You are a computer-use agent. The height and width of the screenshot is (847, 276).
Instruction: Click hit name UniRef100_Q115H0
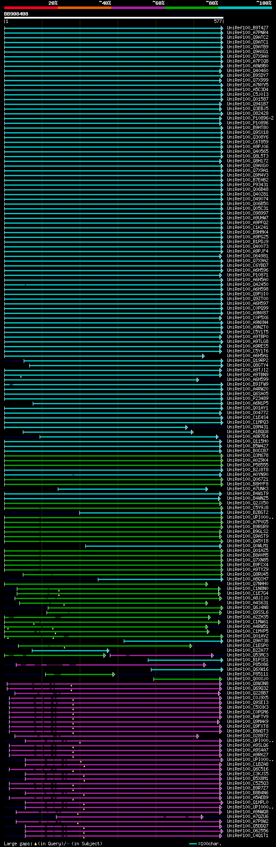[248, 441]
